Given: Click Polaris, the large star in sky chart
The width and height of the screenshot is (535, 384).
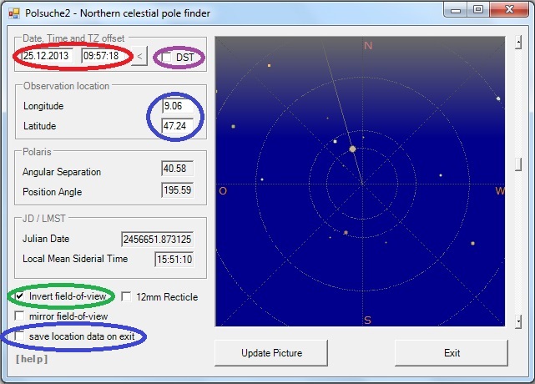Looking at the screenshot, I should coord(352,149).
